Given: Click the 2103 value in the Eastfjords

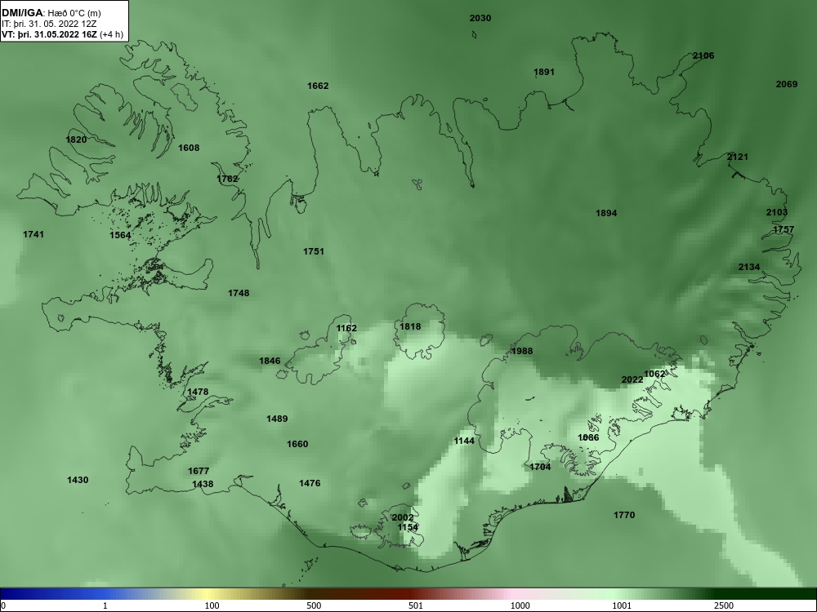Looking at the screenshot, I should 777,212.
